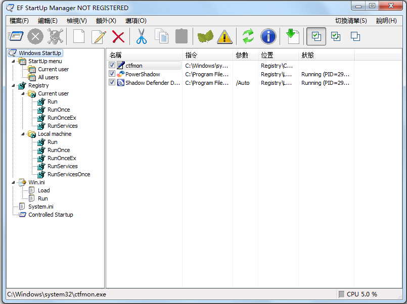Click the scissors cut icon

tap(142, 36)
